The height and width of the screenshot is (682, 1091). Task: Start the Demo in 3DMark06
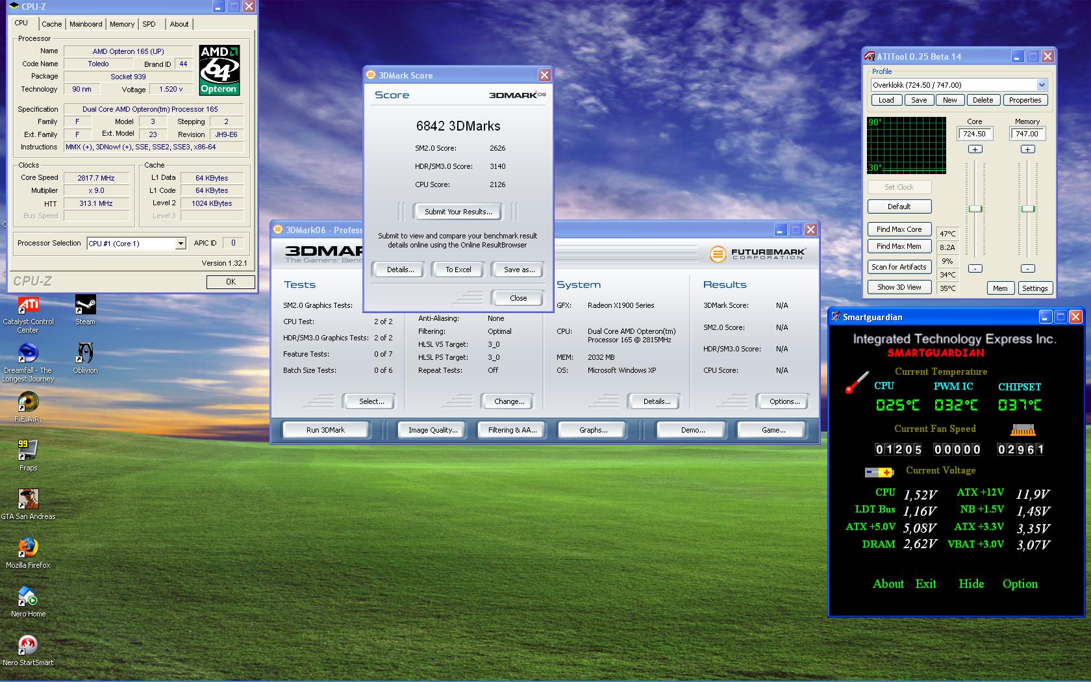tap(693, 430)
